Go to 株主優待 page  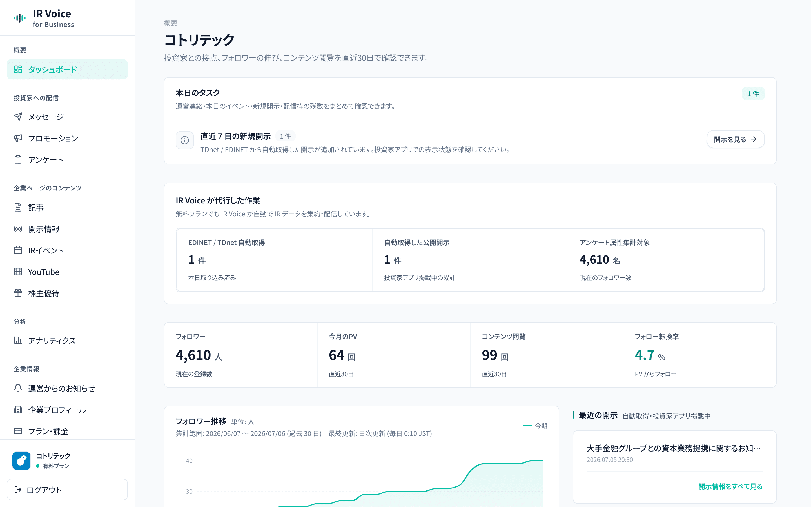click(67, 293)
